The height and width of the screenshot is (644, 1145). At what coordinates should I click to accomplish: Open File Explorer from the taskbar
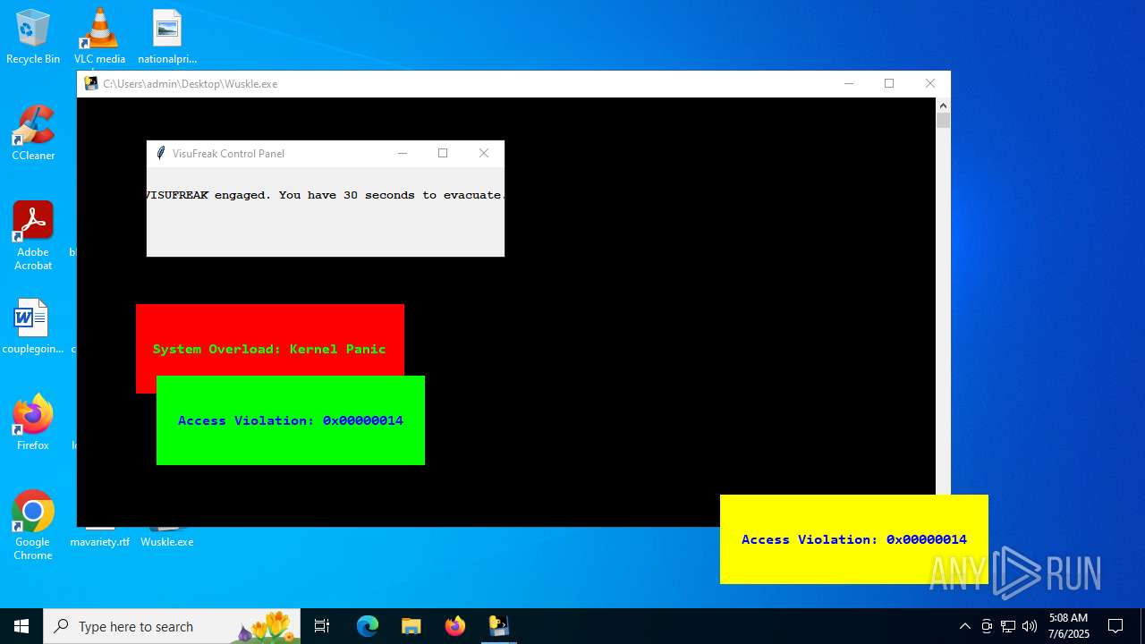[411, 626]
